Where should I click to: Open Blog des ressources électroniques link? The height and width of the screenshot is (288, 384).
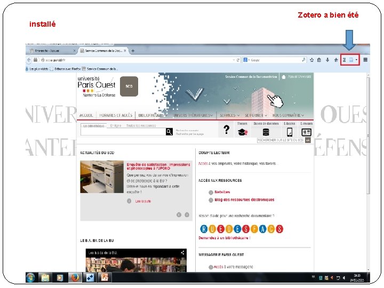[x=244, y=199]
